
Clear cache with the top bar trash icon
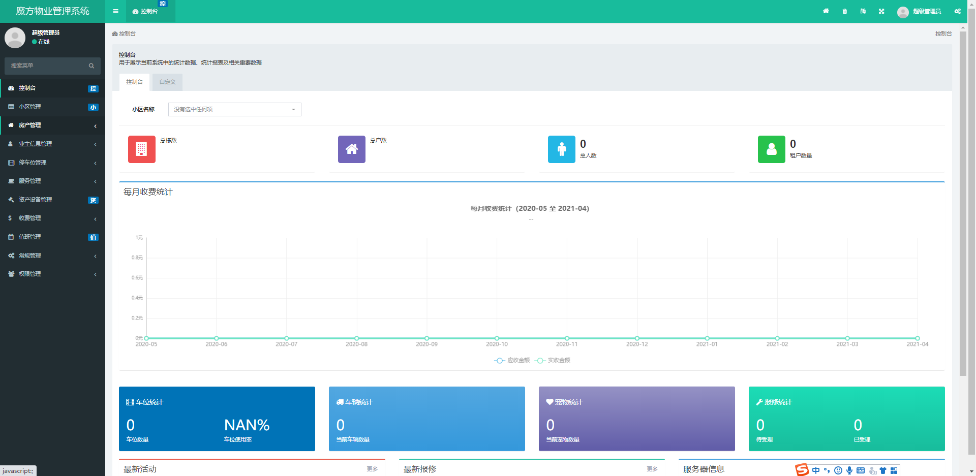tap(845, 11)
